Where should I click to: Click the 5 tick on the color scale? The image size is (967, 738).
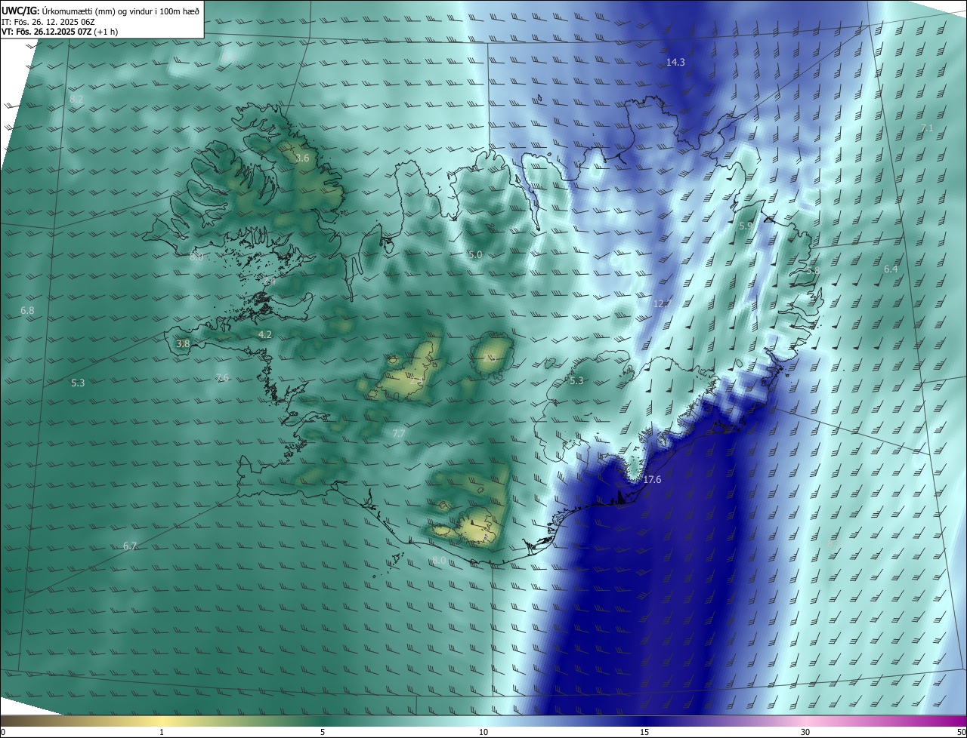pyautogui.click(x=323, y=732)
